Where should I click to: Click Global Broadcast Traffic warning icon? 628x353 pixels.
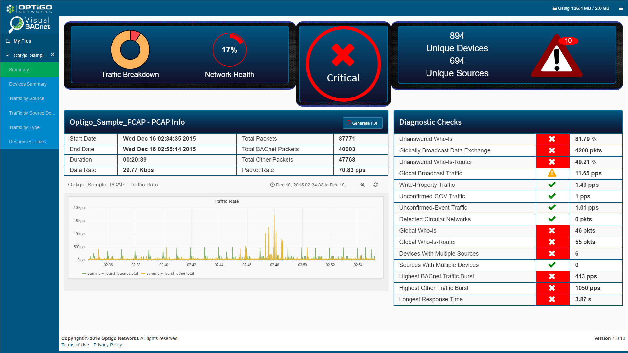coord(552,173)
